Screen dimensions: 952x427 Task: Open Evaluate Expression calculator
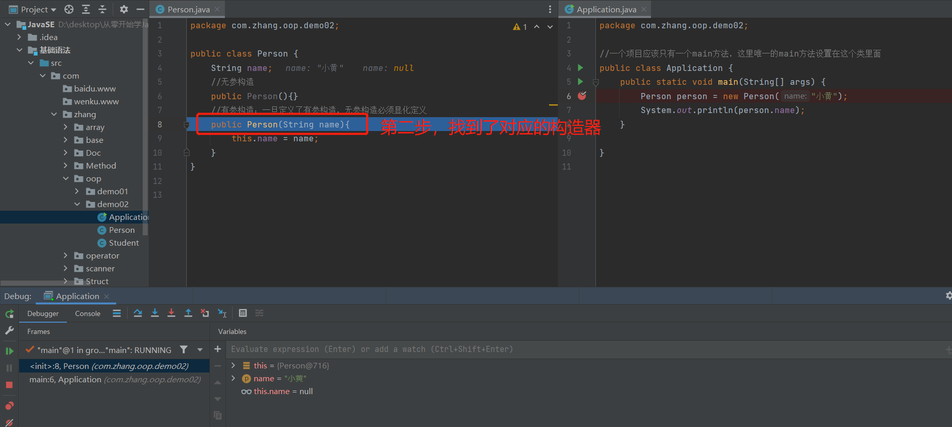(x=243, y=313)
